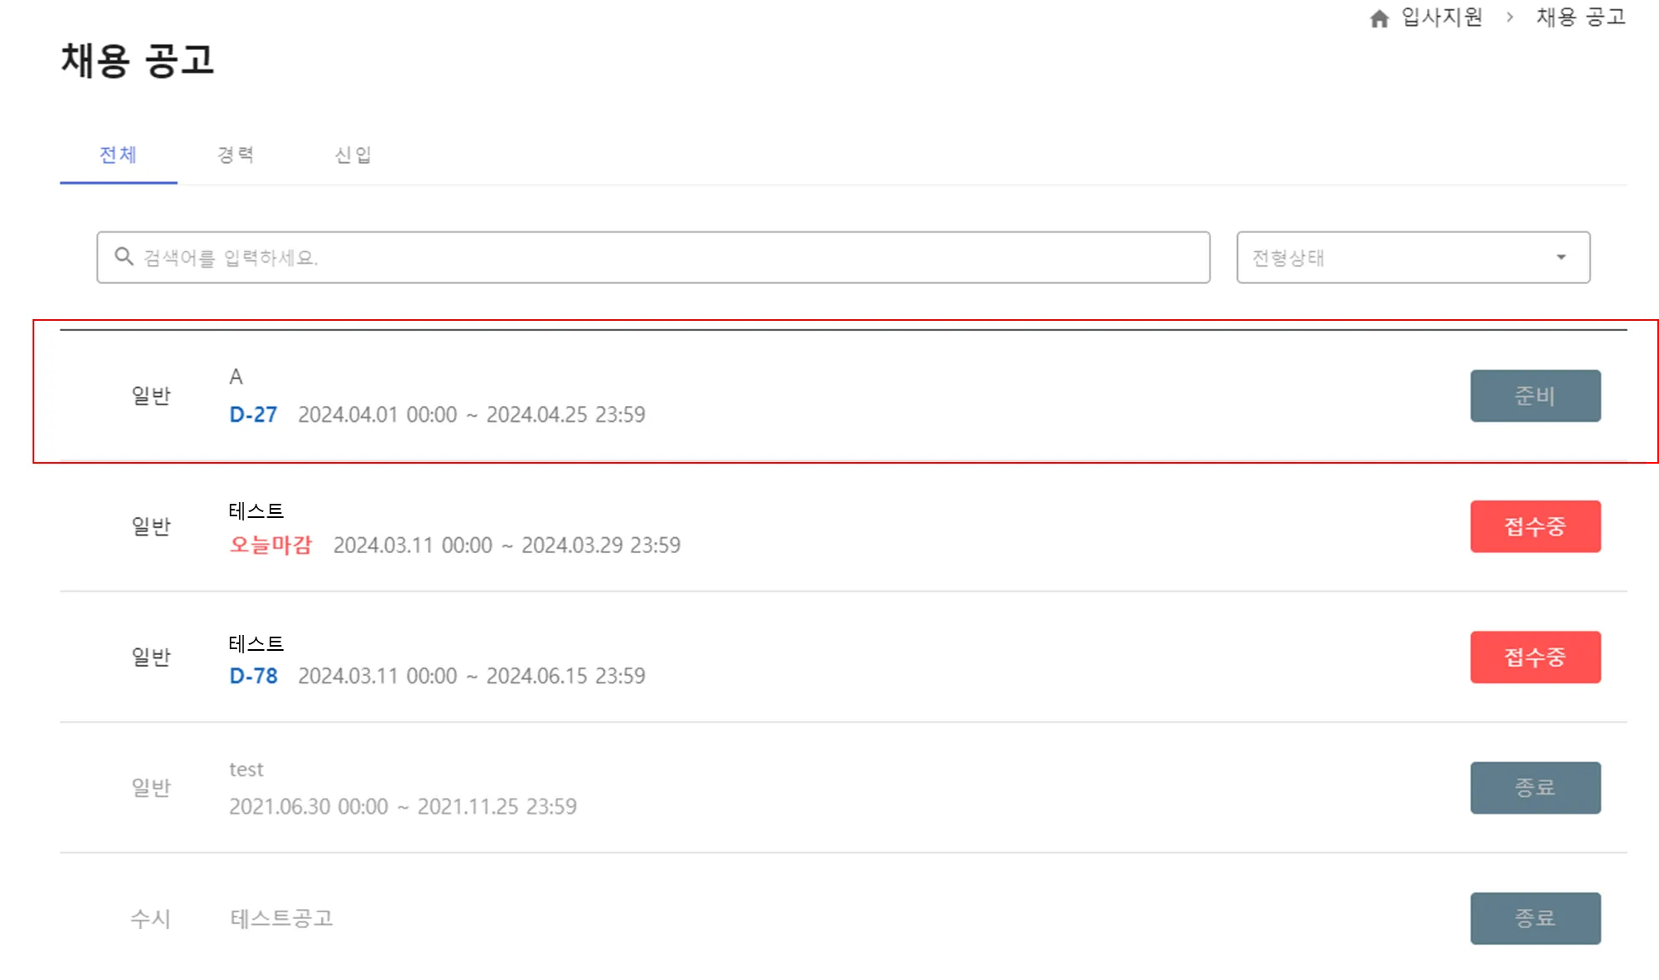
Task: Click the search magnifier icon
Action: [x=124, y=256]
